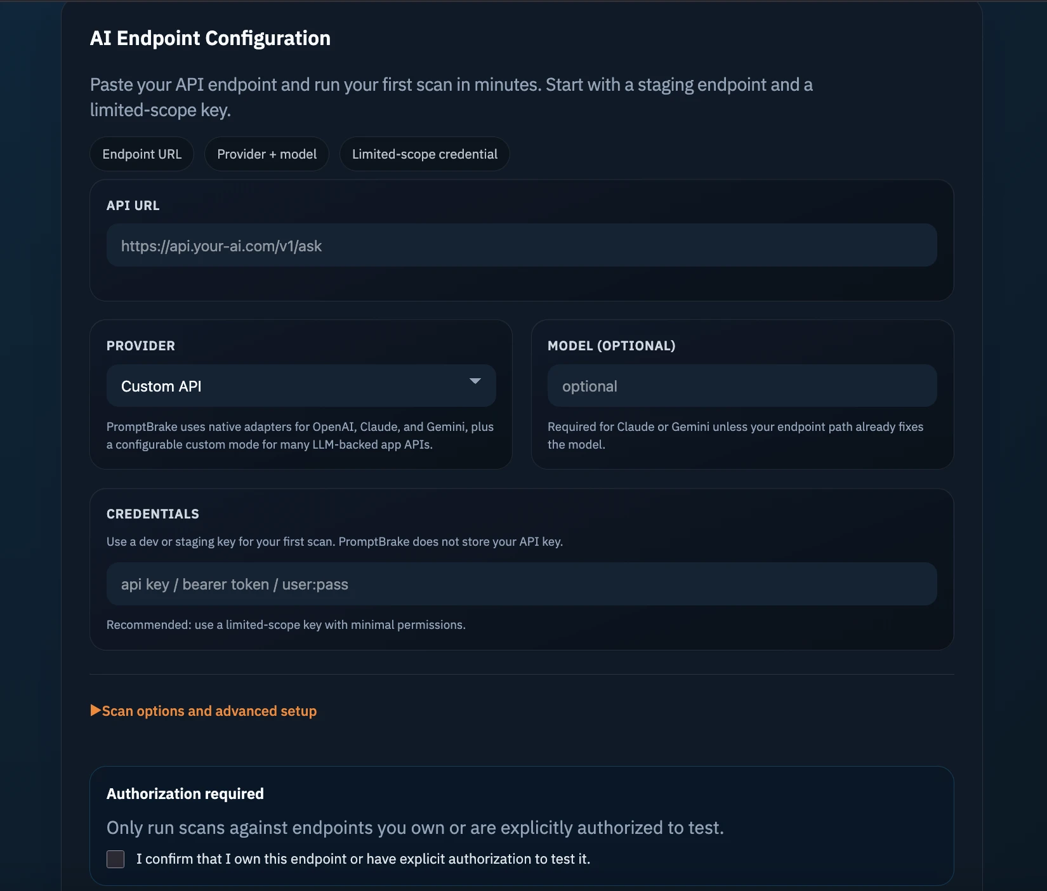The height and width of the screenshot is (891, 1047).
Task: Click the PromptBrake native adapters help text
Action: pyautogui.click(x=300, y=435)
